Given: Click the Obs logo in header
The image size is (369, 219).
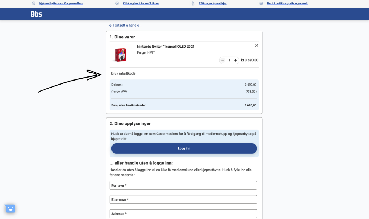Looking at the screenshot, I should [36, 14].
